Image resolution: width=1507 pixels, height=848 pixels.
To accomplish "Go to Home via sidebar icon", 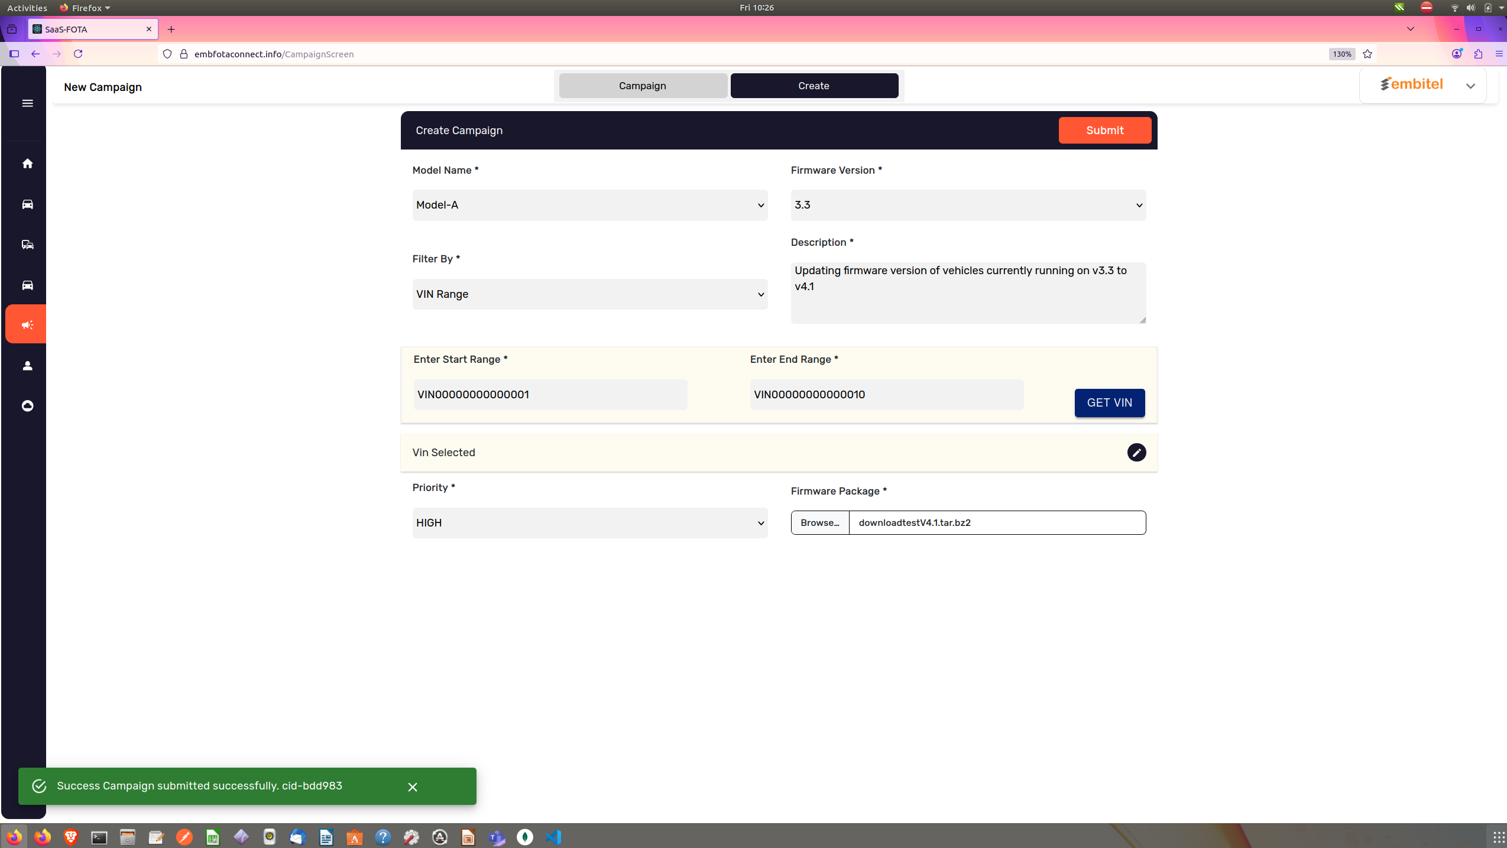I will pos(27,164).
